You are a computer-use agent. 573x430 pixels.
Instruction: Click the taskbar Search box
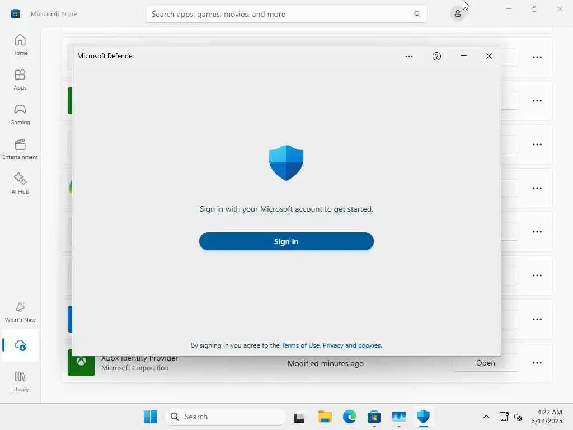[x=226, y=417]
